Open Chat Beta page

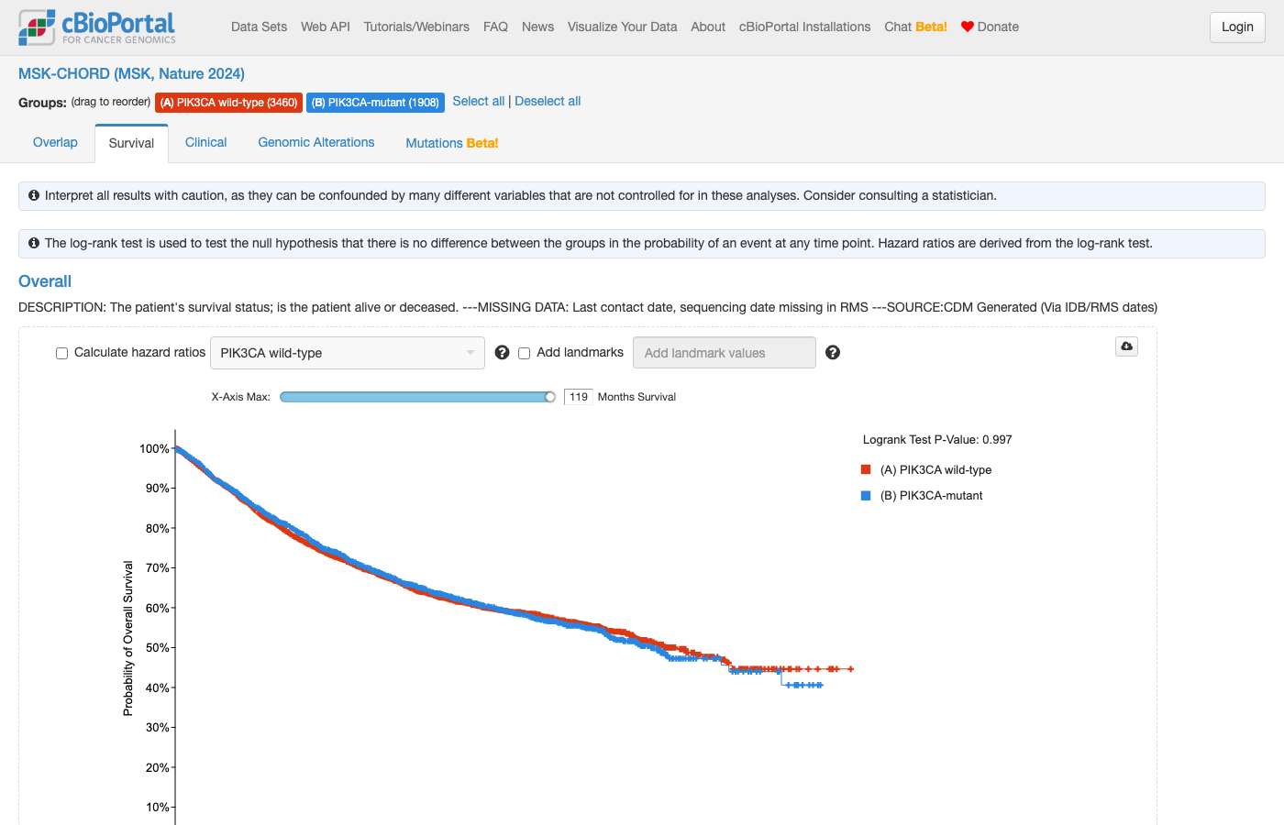pos(915,27)
